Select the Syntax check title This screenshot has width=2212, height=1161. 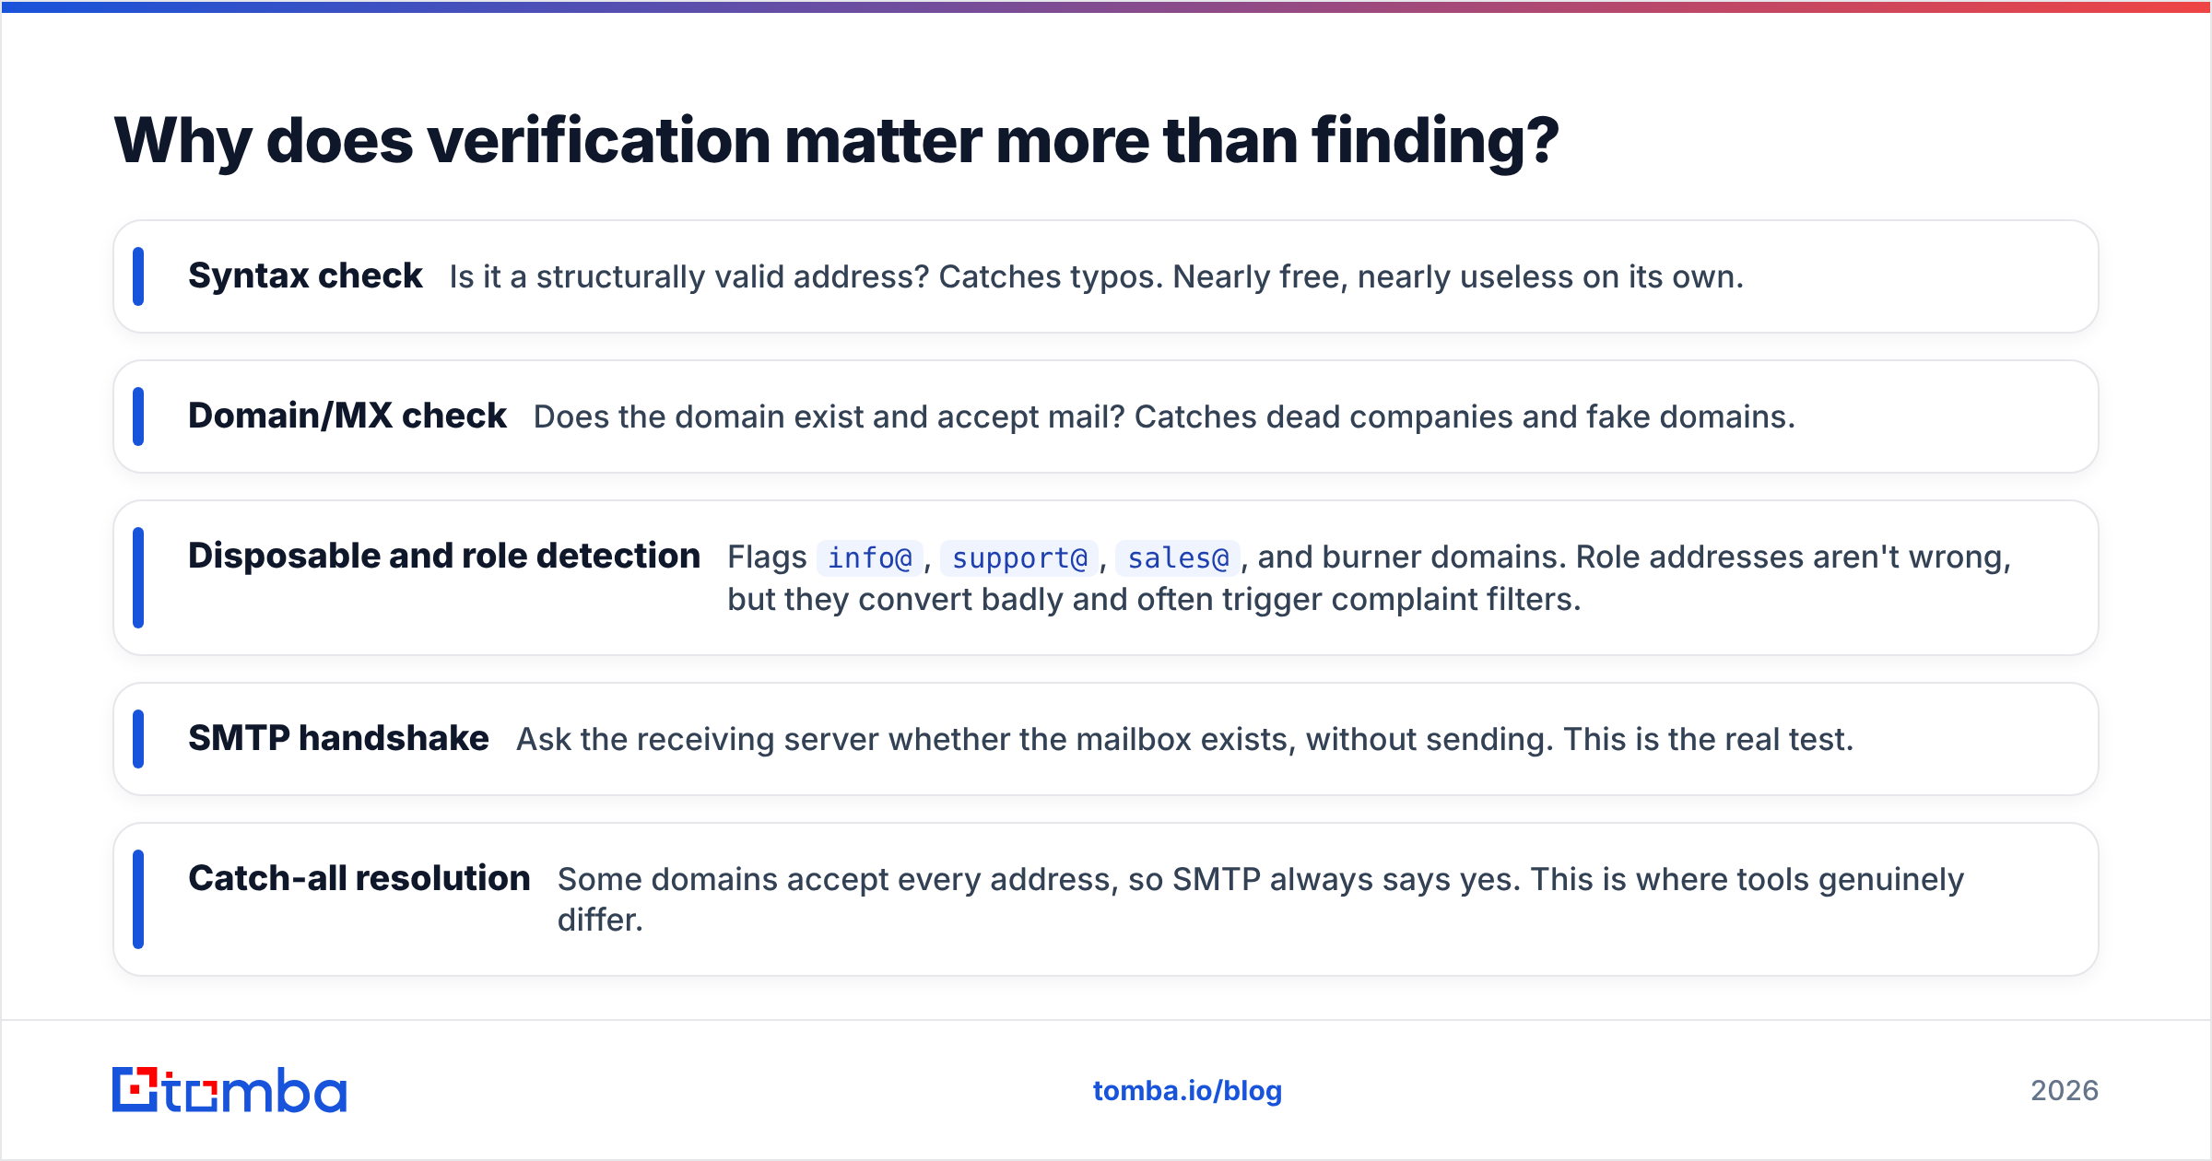pos(305,276)
